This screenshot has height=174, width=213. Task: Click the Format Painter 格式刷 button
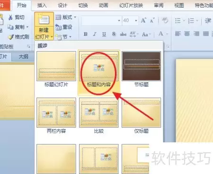(18, 37)
